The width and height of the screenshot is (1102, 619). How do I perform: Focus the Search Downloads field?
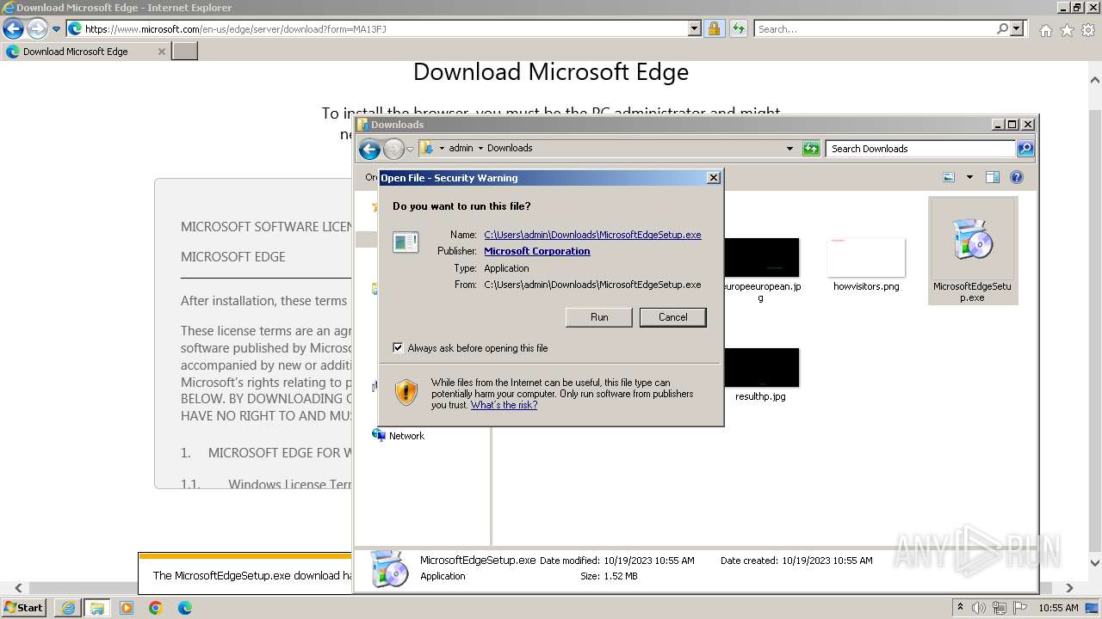[x=919, y=149]
